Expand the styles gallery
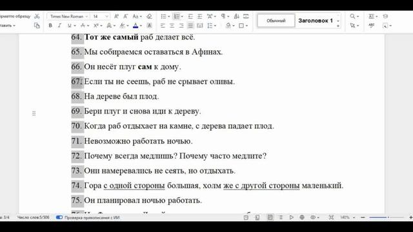 pos(338,26)
